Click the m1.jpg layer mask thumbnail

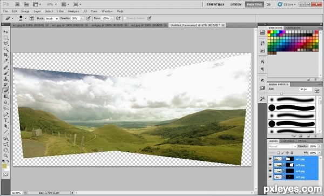click(x=289, y=159)
